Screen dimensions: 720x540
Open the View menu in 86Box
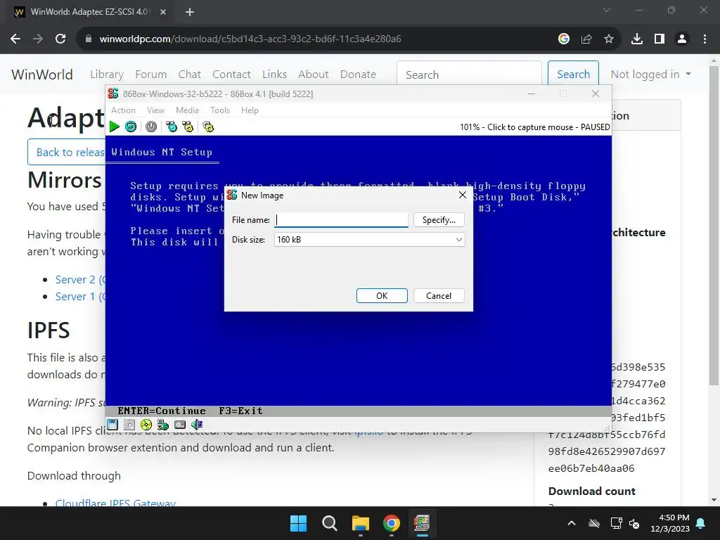tap(155, 110)
